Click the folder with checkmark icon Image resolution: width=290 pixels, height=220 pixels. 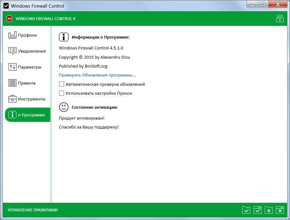tap(246, 210)
